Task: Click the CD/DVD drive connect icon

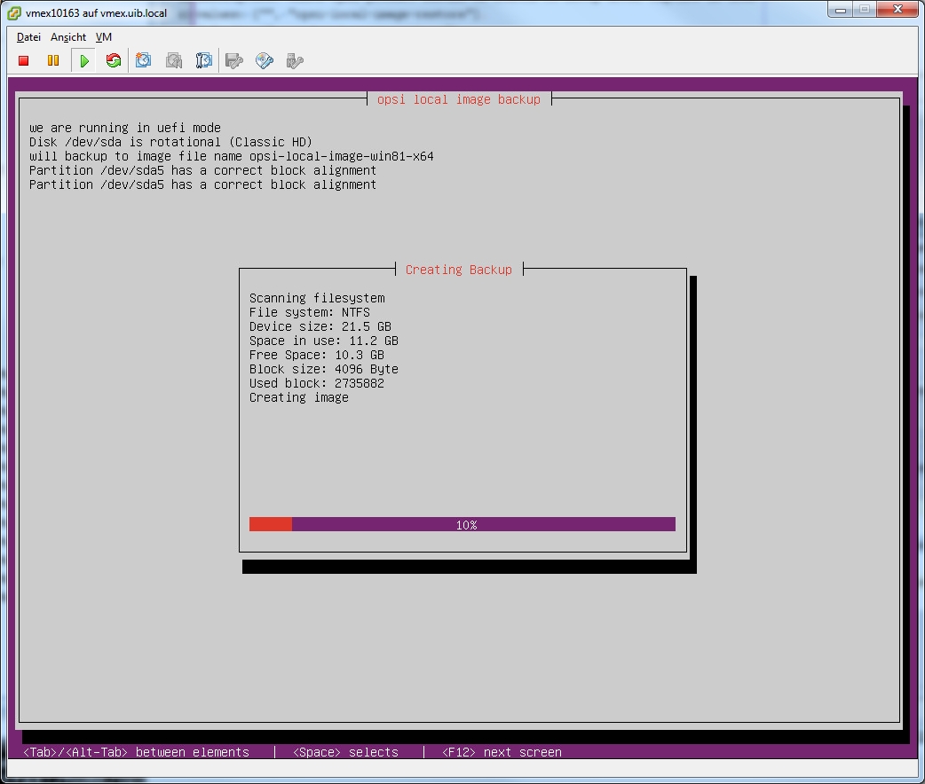Action: 265,60
